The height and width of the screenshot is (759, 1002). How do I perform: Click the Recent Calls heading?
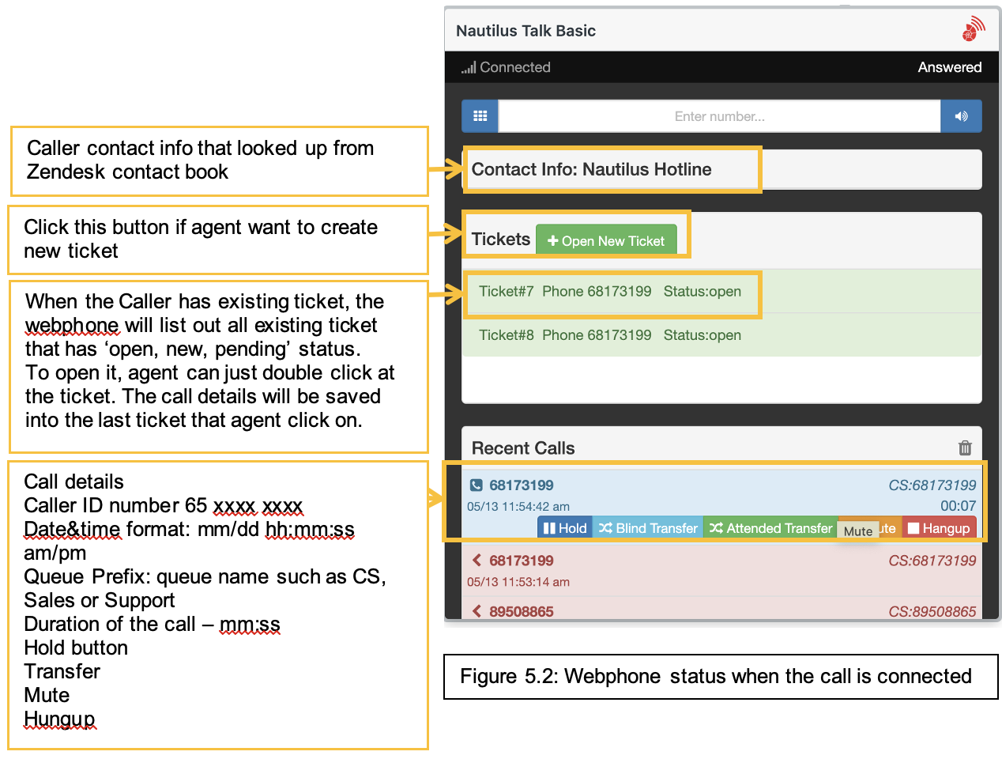click(x=523, y=448)
